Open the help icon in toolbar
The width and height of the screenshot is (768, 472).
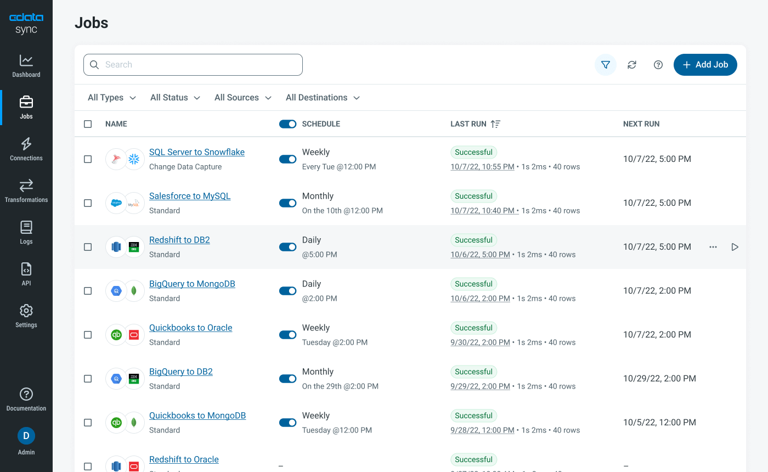point(658,64)
